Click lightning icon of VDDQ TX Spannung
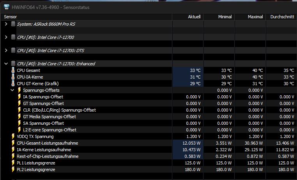 [13, 136]
